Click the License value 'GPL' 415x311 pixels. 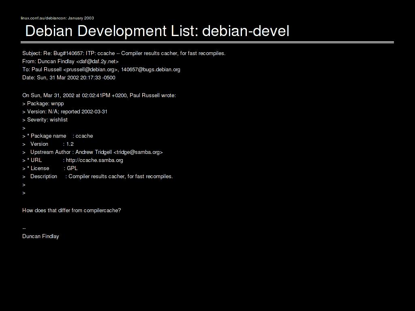pos(72,168)
